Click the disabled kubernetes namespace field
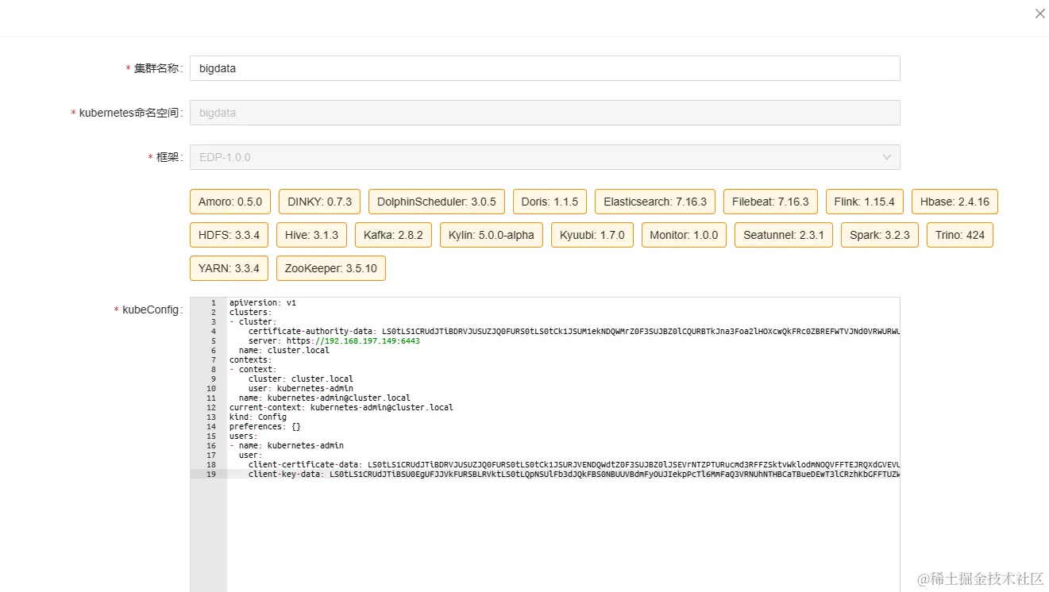This screenshot has width=1049, height=592. [x=545, y=113]
